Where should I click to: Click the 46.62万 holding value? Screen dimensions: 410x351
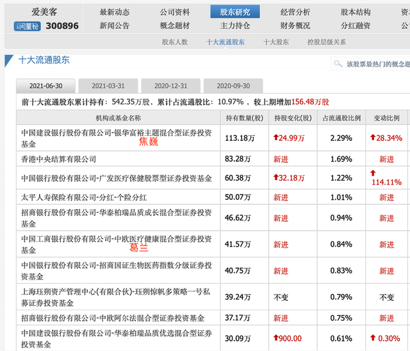click(x=238, y=218)
